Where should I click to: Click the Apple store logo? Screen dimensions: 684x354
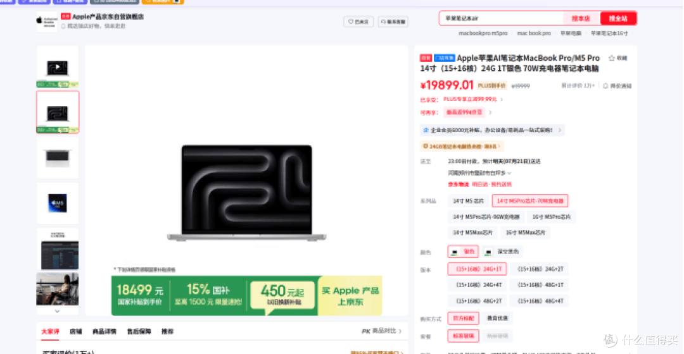47,21
